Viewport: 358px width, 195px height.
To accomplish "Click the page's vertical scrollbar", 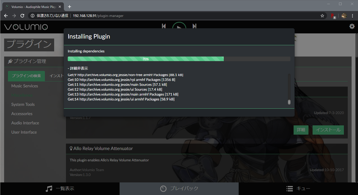I will pos(356,45).
